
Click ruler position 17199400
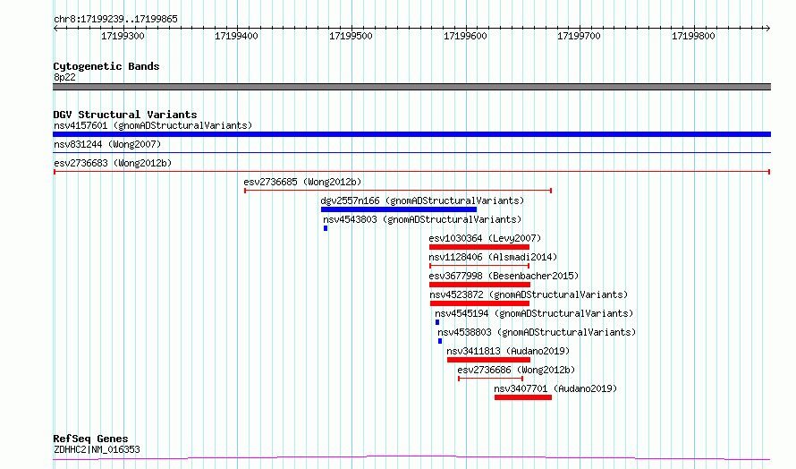point(237,36)
